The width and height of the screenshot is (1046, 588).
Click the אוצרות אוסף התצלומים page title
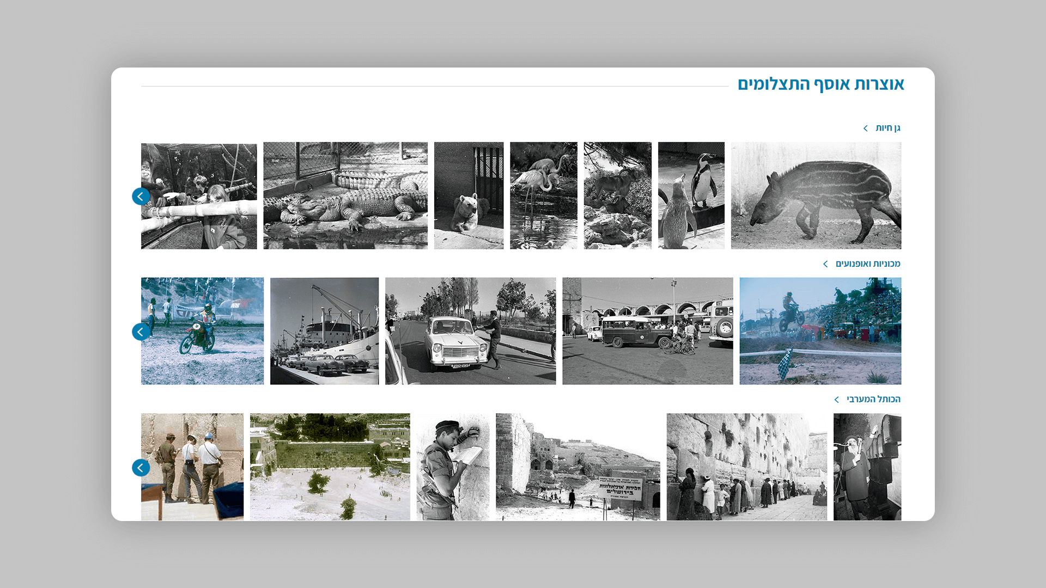tap(820, 84)
